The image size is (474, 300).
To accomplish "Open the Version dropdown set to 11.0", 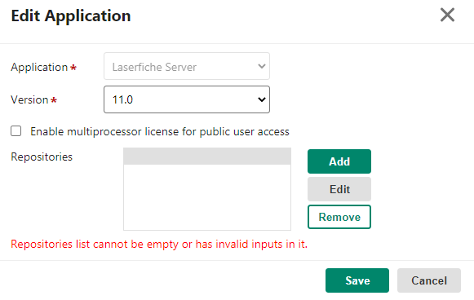I will [187, 99].
